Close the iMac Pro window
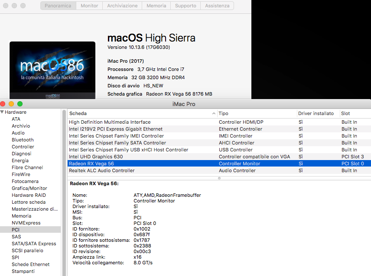The height and width of the screenshot is (276, 371). click(x=3, y=104)
